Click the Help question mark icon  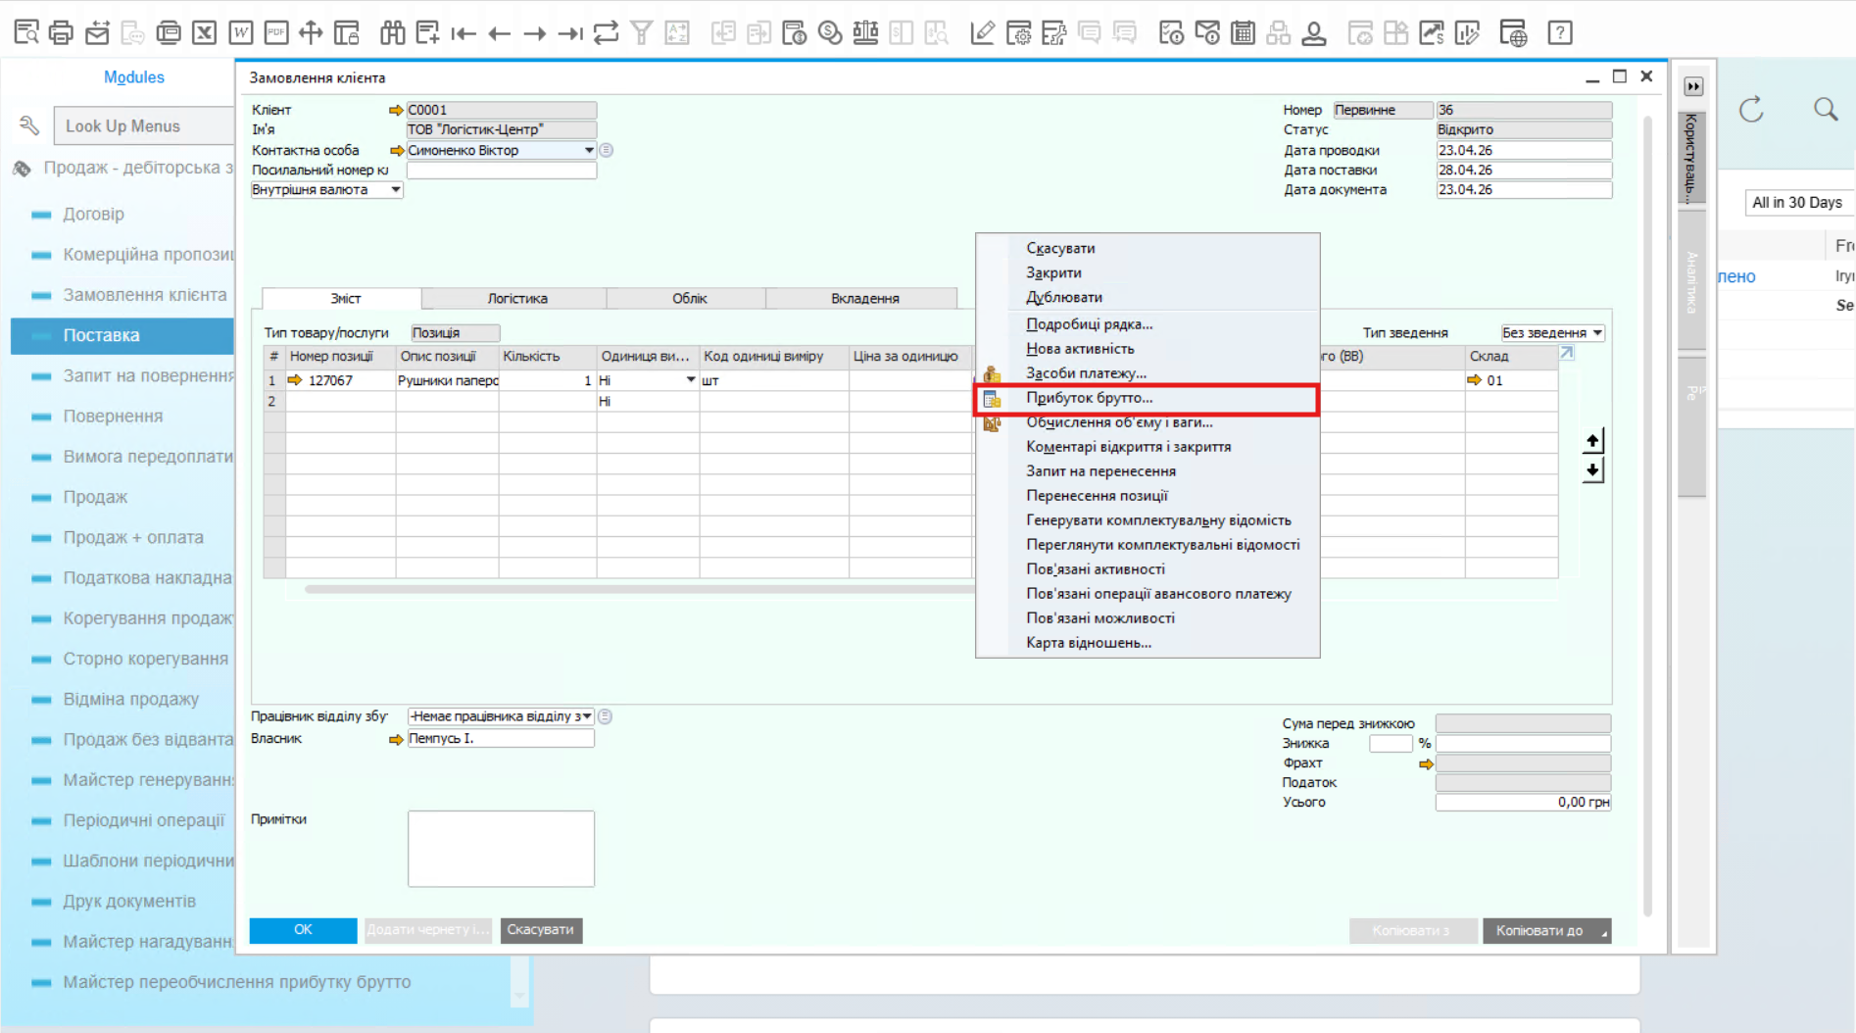(1560, 32)
